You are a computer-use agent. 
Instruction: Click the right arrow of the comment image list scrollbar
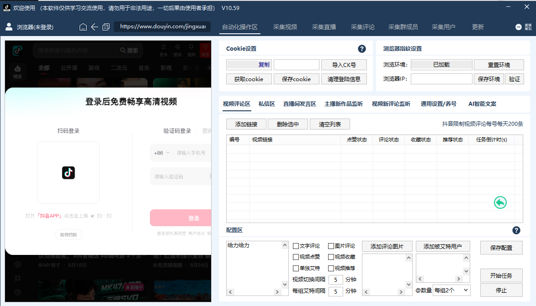point(401,292)
